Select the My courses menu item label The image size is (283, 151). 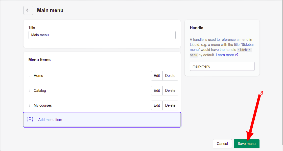[x=43, y=105]
